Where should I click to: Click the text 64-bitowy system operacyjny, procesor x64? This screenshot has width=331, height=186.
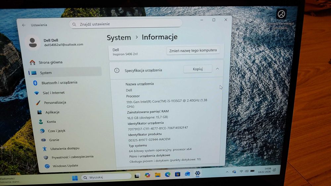[x=160, y=150]
